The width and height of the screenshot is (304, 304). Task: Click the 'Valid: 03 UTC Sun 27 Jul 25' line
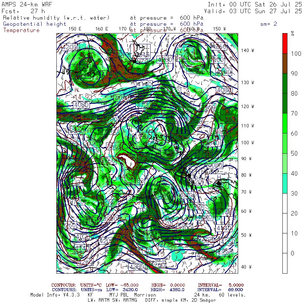point(253,11)
